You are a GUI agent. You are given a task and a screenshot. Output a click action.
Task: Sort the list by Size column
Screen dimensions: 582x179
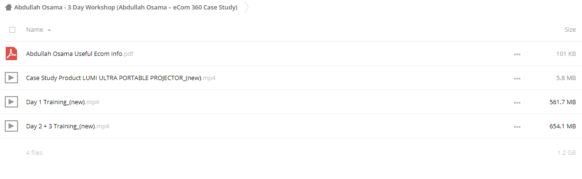tap(570, 30)
